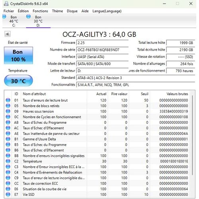Viewport: 199px width, 199px height.
Task: Click the Situation de la courbe de vie row
Action: 98,189
